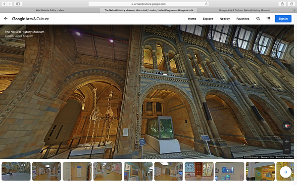The width and height of the screenshot is (297, 185).
Task: Click The Natural History Museum title
Action: 24,32
